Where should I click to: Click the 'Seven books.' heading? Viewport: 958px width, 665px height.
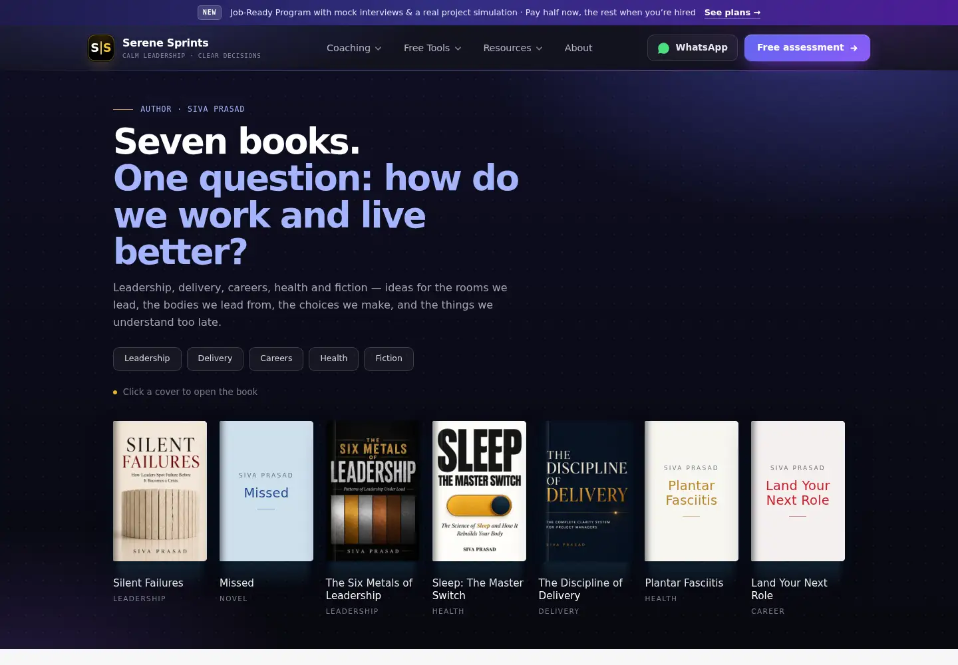point(237,142)
